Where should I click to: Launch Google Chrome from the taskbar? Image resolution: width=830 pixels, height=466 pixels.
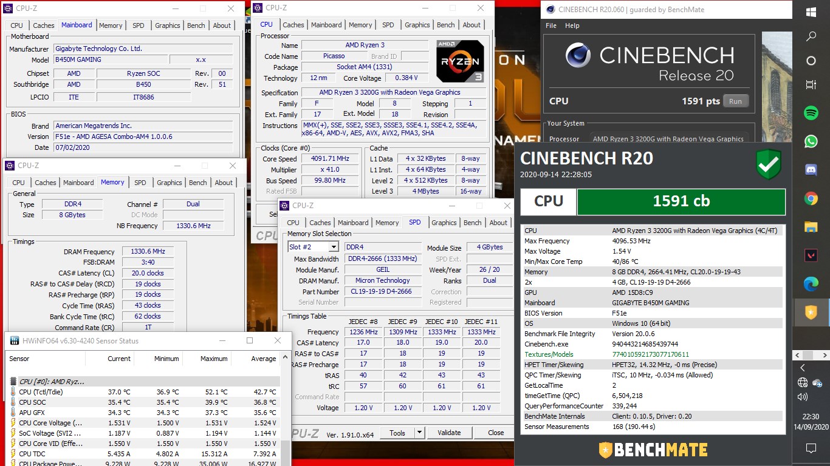point(811,198)
